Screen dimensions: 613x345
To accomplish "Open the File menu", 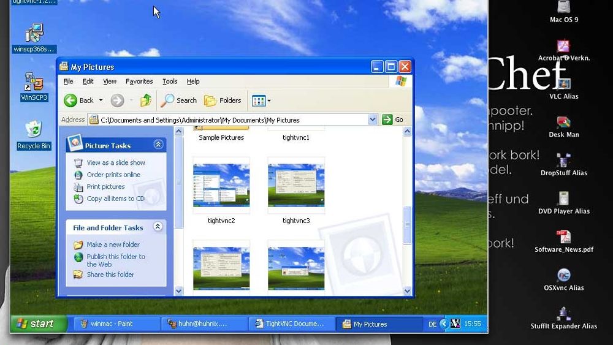I will 68,82.
